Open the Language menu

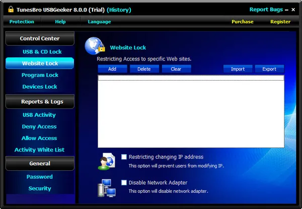tap(99, 22)
